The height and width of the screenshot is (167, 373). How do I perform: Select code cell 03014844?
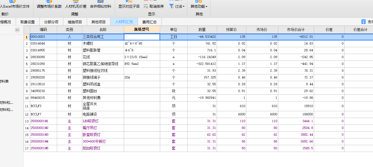tap(44, 44)
